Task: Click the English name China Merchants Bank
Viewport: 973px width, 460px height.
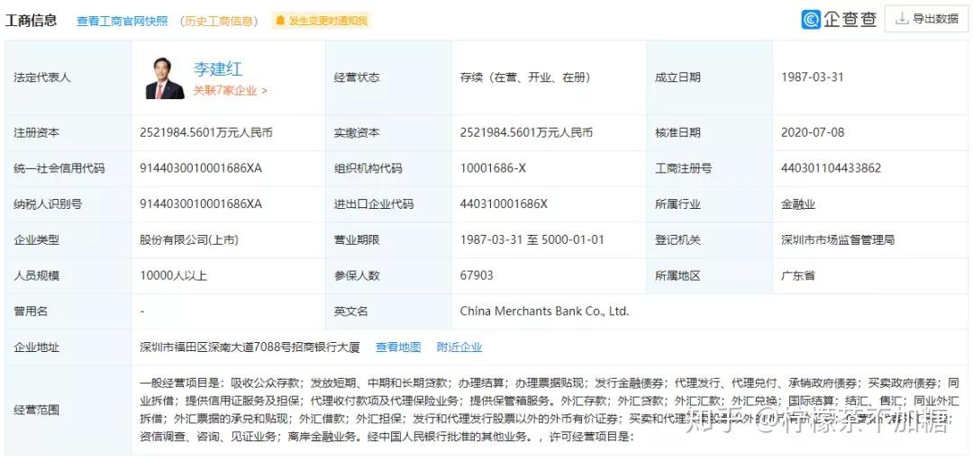Action: (544, 311)
